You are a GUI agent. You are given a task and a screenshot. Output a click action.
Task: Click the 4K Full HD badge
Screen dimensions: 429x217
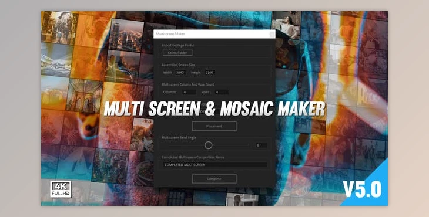click(x=61, y=189)
